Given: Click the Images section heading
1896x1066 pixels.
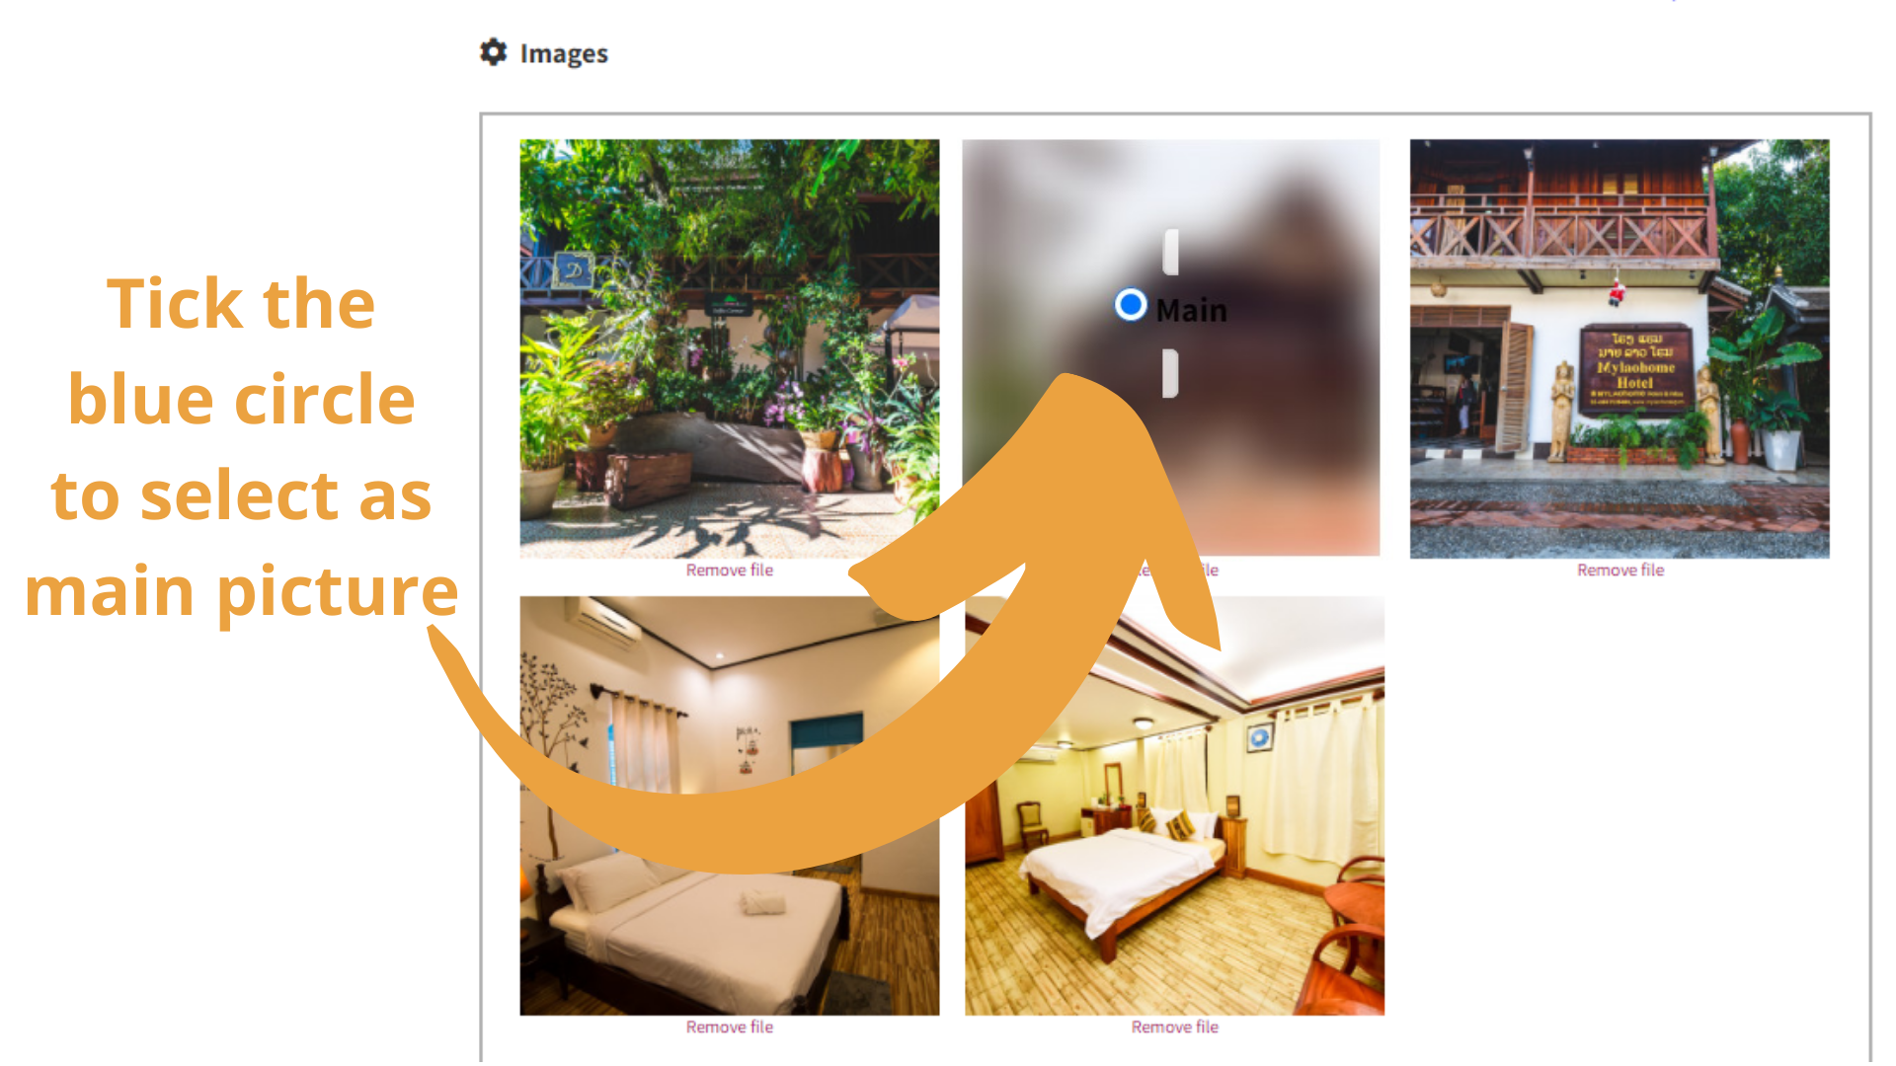Looking at the screenshot, I should point(564,53).
